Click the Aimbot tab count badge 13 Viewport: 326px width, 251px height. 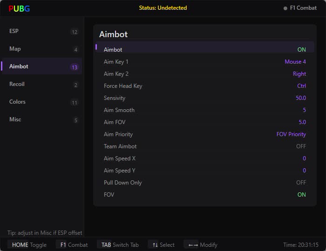click(x=75, y=67)
